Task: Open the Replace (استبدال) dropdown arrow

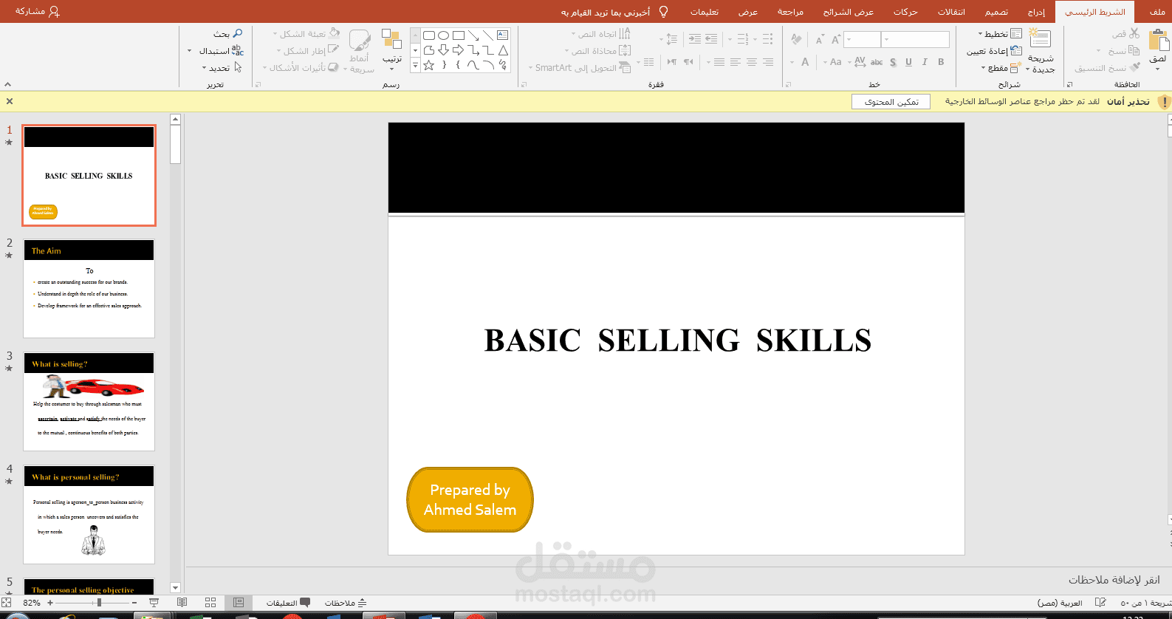Action: point(190,51)
